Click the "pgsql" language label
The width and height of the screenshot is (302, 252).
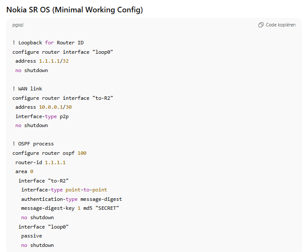coord(18,25)
